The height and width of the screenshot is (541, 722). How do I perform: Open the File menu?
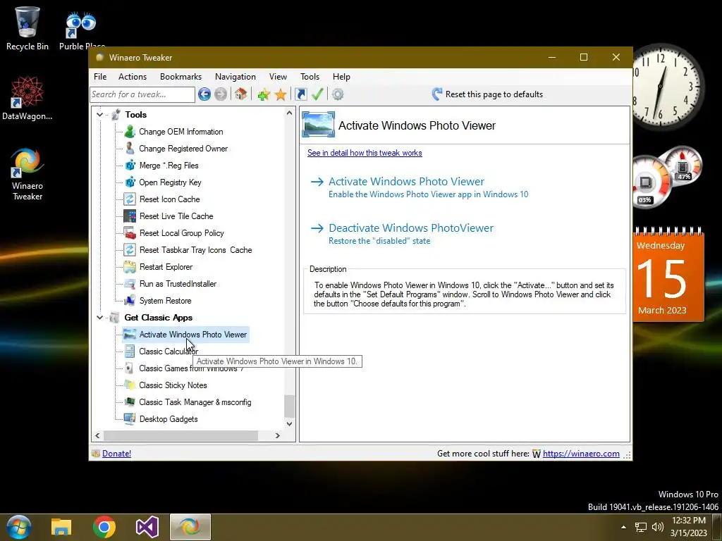[x=100, y=77]
